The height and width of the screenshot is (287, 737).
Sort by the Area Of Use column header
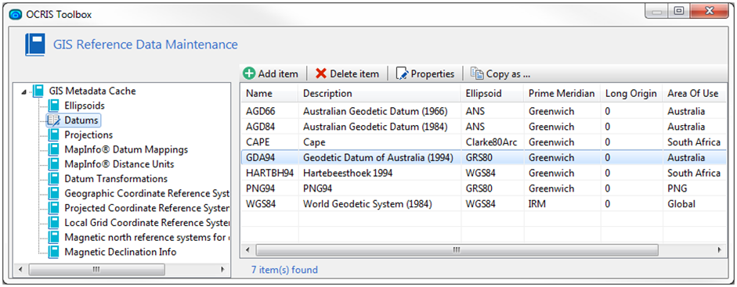[693, 93]
